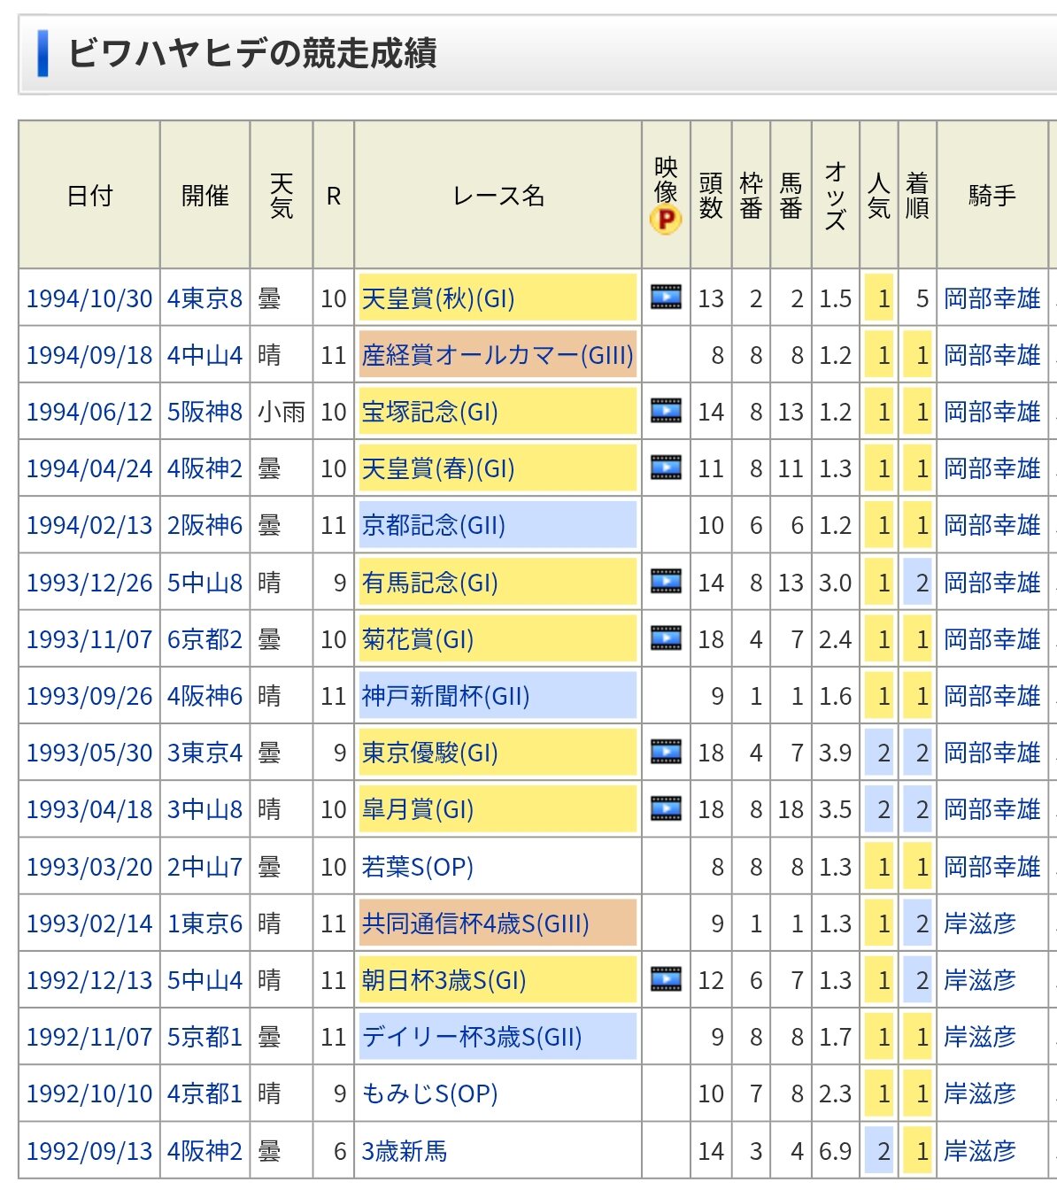Select the 1994/10/30 date link
This screenshot has height=1190, width=1057.
(89, 298)
